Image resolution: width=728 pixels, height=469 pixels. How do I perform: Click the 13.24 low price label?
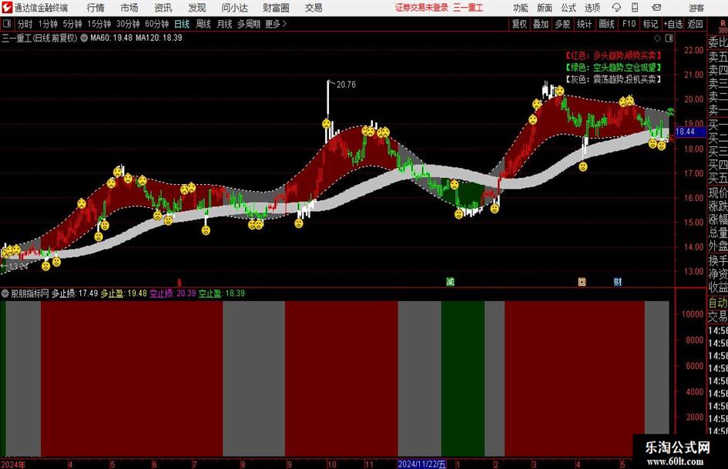pyautogui.click(x=18, y=266)
